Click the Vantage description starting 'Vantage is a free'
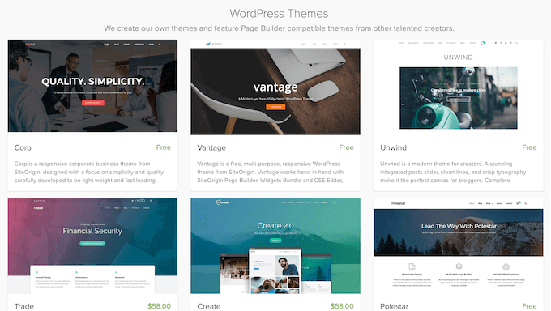 tap(271, 172)
